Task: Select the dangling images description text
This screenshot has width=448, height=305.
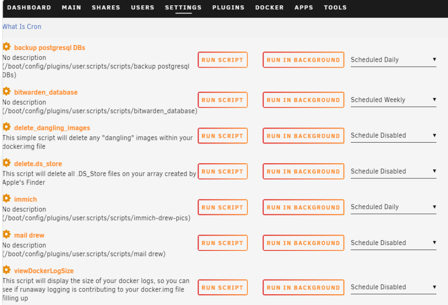Action: tap(97, 142)
